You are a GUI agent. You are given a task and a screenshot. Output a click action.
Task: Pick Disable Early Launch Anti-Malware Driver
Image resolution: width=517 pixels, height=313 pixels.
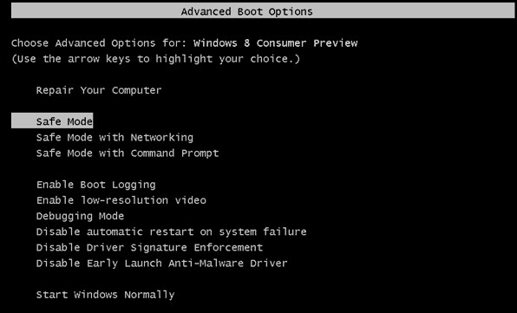161,264
